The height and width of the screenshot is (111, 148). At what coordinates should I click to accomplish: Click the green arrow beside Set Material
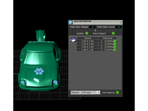click(117, 92)
